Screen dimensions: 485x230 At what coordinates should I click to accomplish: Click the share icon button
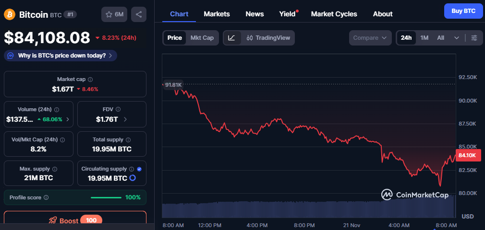click(139, 14)
